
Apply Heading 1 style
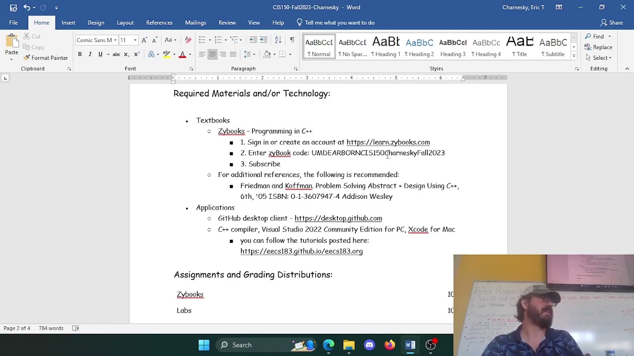tap(386, 46)
